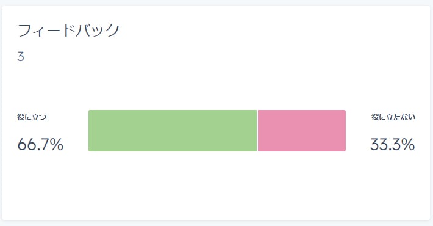
Task: Click the Japanese label above 66.7%
Action: (x=32, y=117)
